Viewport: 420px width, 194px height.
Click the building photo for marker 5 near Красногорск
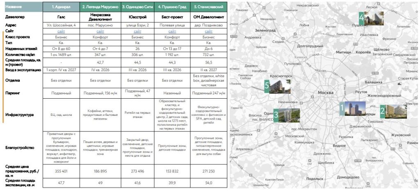[280, 86]
